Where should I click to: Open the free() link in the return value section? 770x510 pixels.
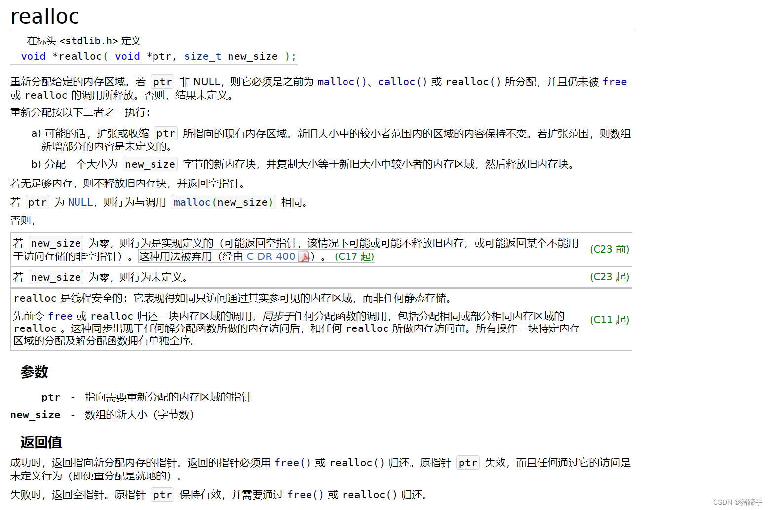coord(293,462)
